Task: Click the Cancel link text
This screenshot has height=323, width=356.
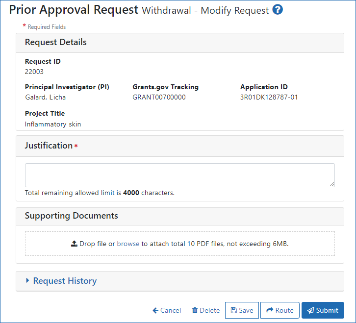Action: click(x=171, y=310)
